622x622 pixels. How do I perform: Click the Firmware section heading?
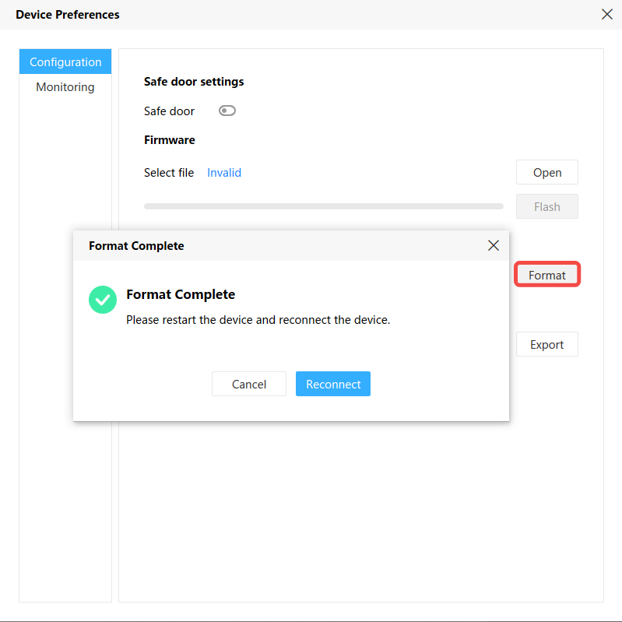170,140
